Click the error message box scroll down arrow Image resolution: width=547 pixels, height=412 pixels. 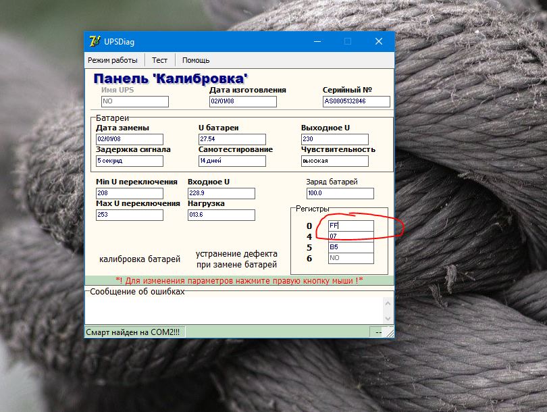click(388, 319)
